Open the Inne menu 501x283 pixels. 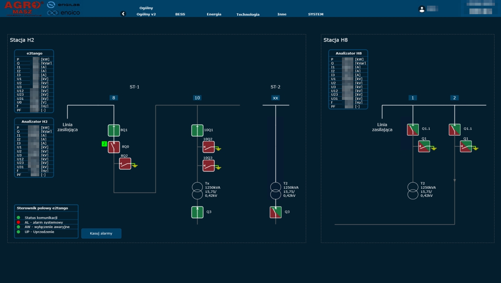click(x=282, y=14)
